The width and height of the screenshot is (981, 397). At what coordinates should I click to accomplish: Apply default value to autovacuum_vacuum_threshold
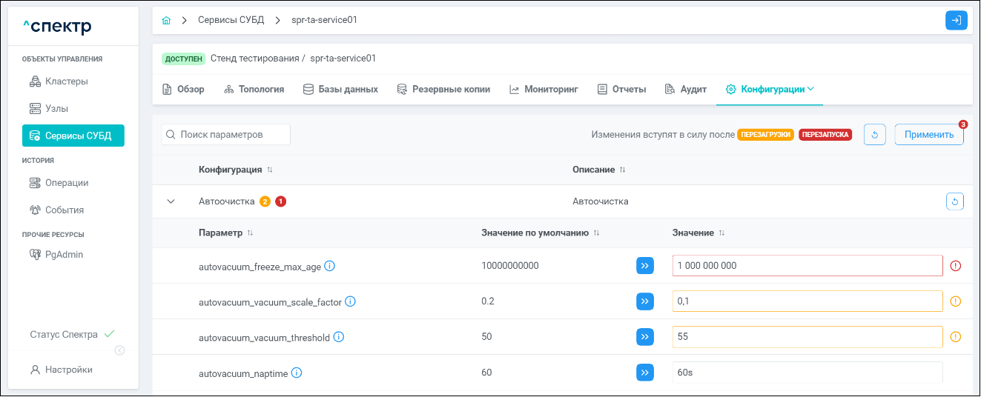click(645, 337)
